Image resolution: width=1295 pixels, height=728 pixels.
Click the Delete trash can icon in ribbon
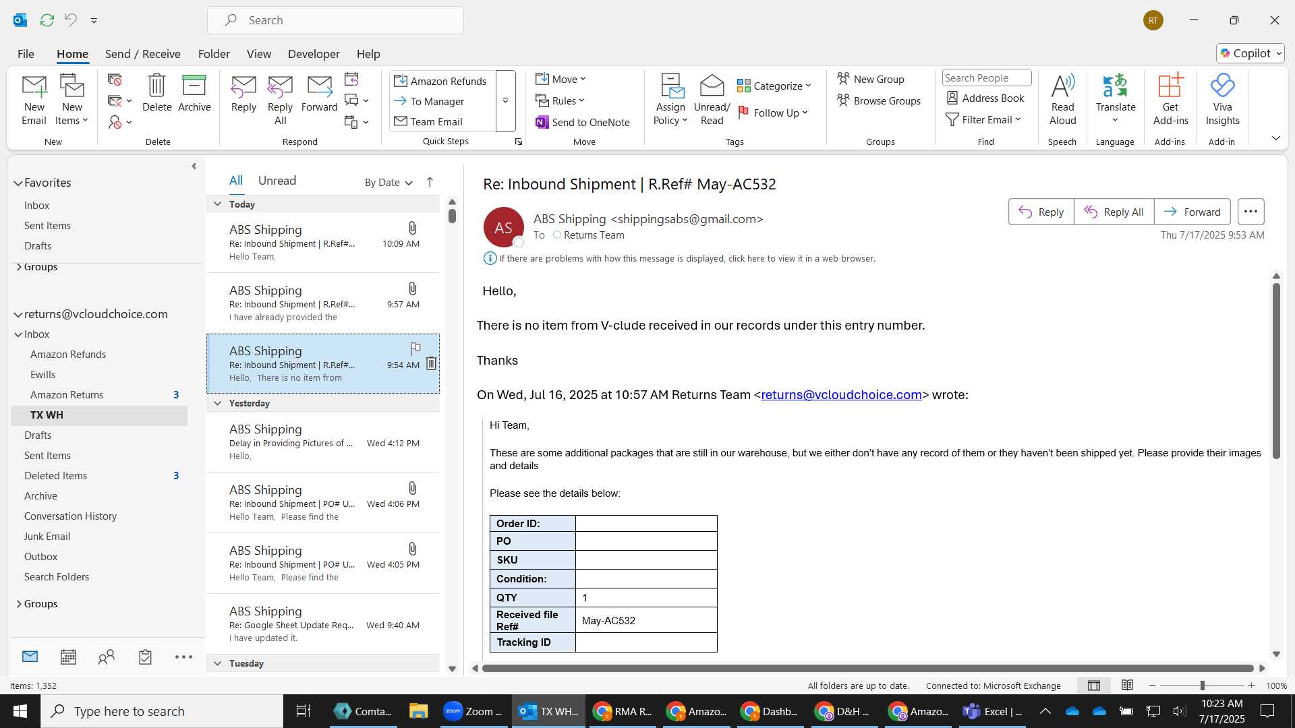coord(156,93)
